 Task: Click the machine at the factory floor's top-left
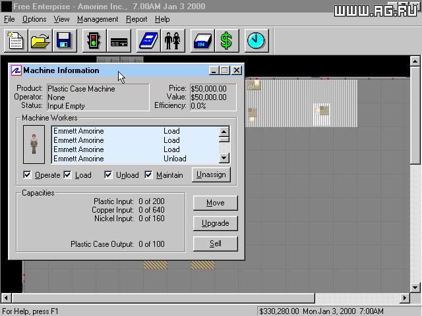tap(254, 86)
